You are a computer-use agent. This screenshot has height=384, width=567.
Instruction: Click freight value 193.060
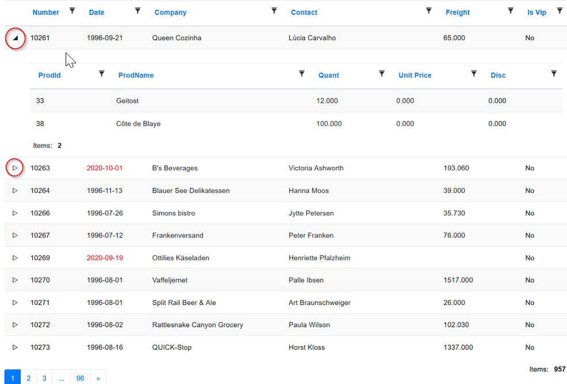(x=456, y=168)
